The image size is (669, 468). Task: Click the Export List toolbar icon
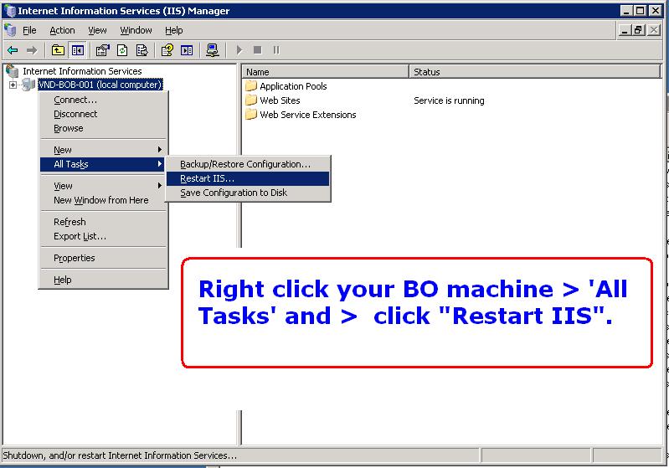pos(142,50)
